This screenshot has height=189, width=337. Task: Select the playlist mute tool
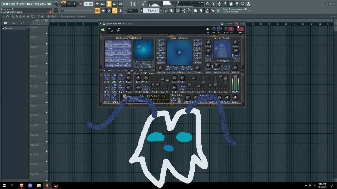tap(24, 17)
